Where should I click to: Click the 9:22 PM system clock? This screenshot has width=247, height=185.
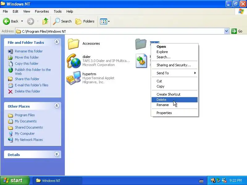click(x=236, y=180)
